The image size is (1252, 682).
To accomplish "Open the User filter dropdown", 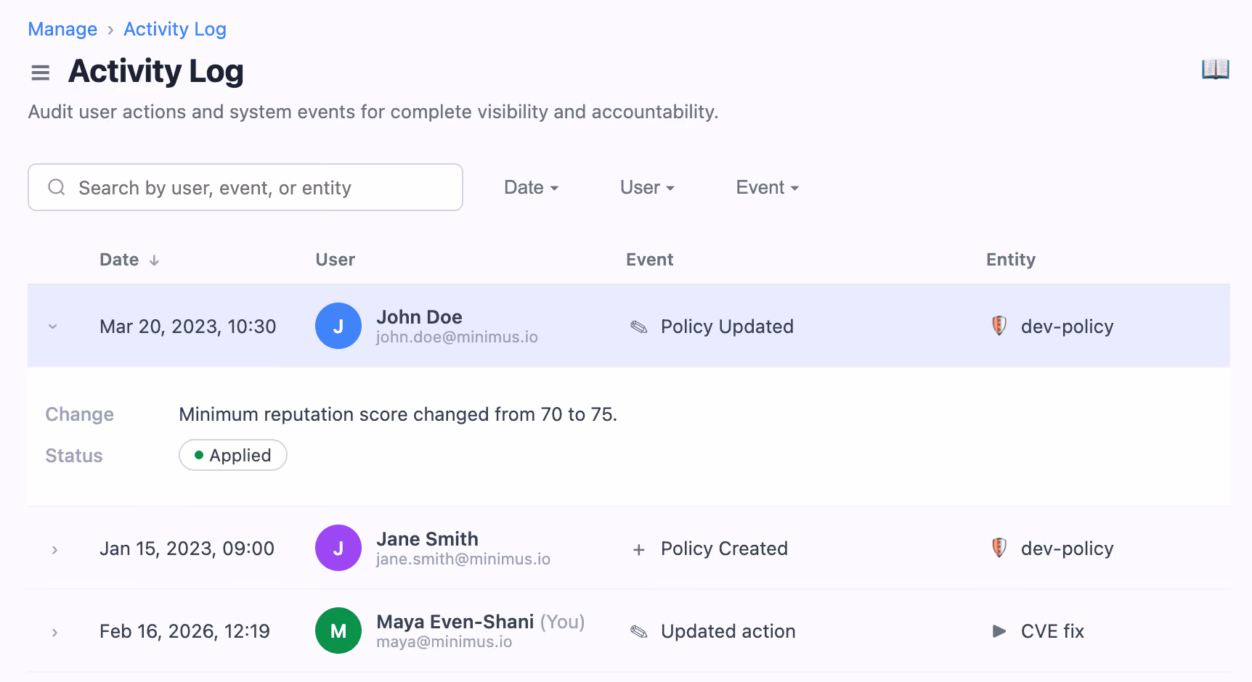I will pos(647,187).
